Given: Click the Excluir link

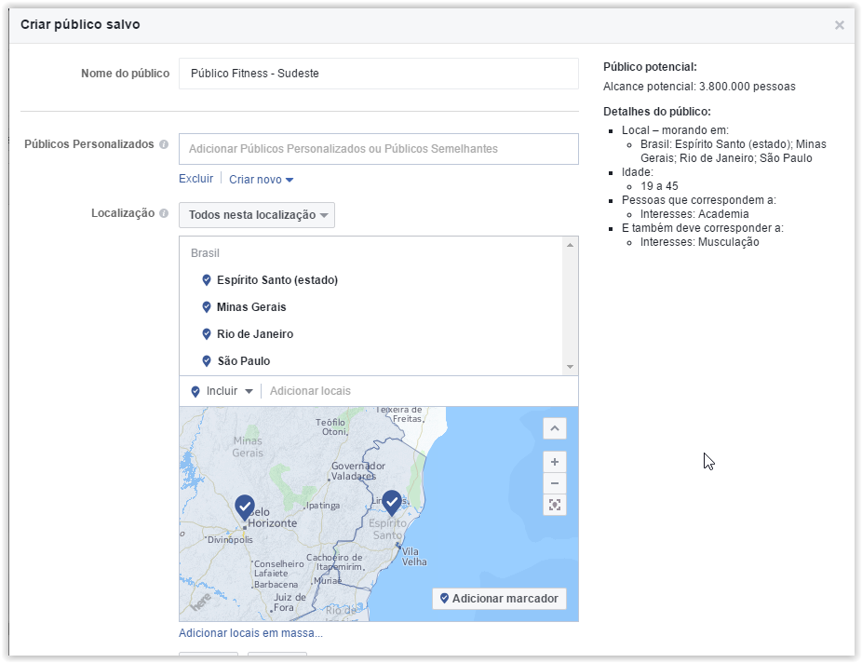Looking at the screenshot, I should 195,179.
